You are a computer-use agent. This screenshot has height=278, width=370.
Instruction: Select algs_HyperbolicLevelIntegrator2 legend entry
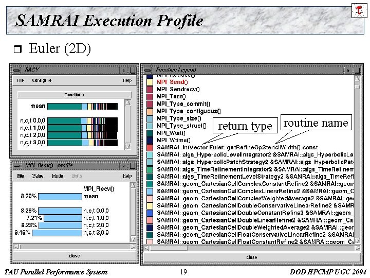click(x=255, y=155)
